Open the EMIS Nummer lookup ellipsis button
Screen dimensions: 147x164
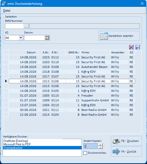26,26
